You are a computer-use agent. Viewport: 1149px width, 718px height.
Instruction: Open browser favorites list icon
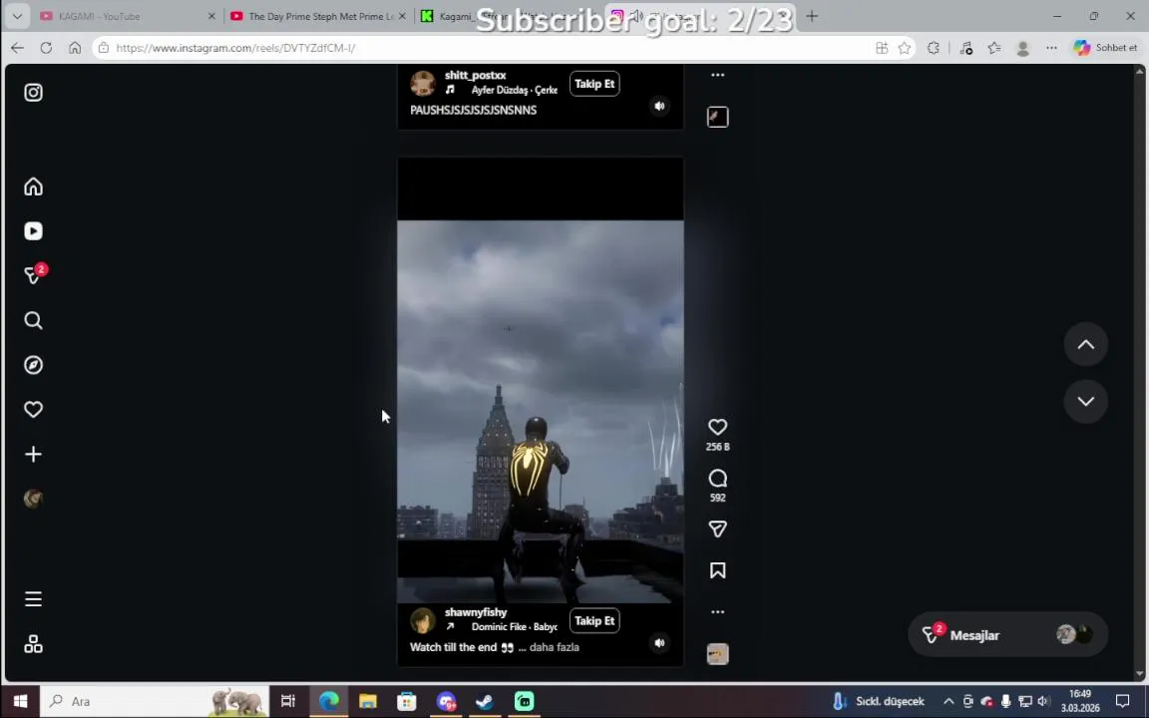pos(993,48)
